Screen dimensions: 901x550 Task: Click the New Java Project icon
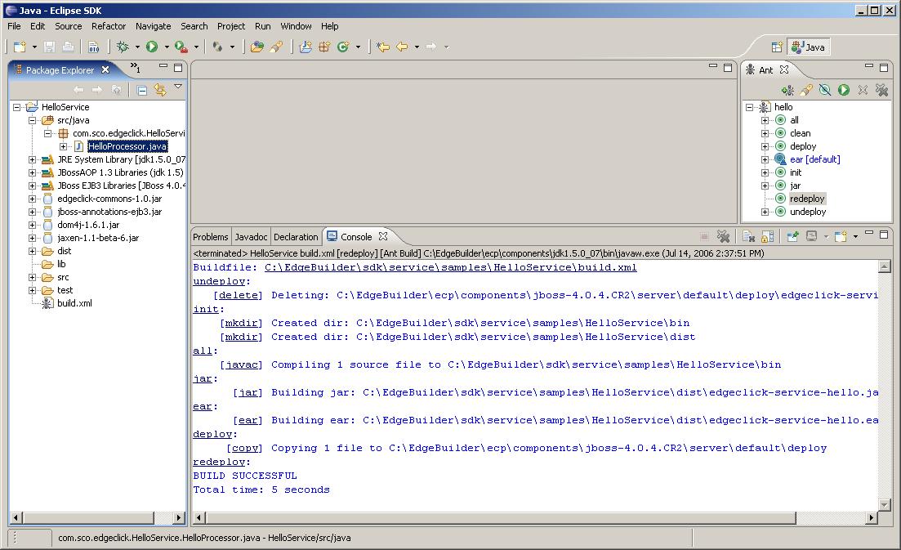point(306,47)
